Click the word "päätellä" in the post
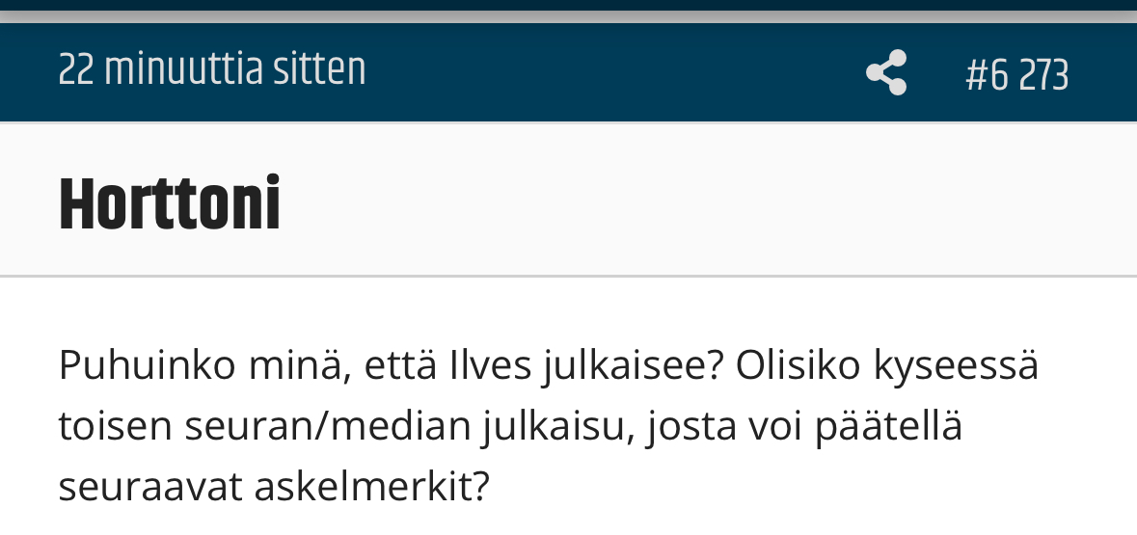1137x535 pixels. pyautogui.click(x=889, y=427)
